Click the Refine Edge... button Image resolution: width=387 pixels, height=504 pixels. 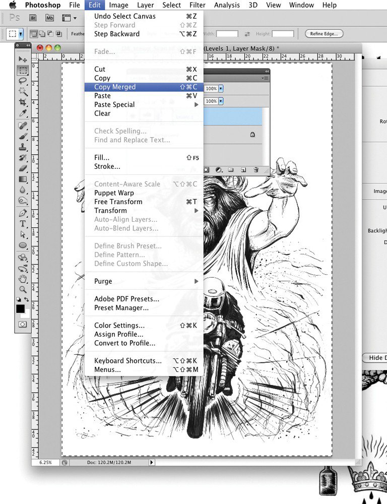(324, 33)
